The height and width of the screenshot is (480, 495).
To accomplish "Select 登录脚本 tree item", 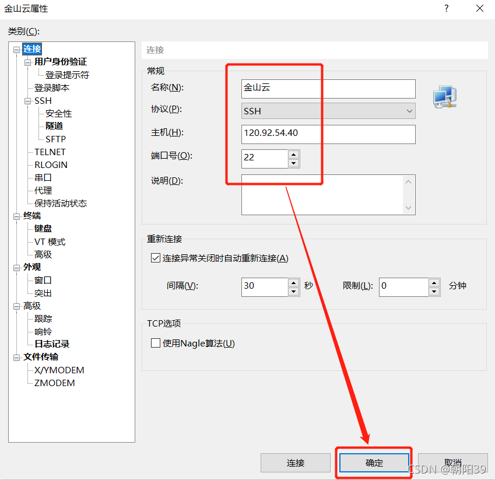I will (x=52, y=88).
